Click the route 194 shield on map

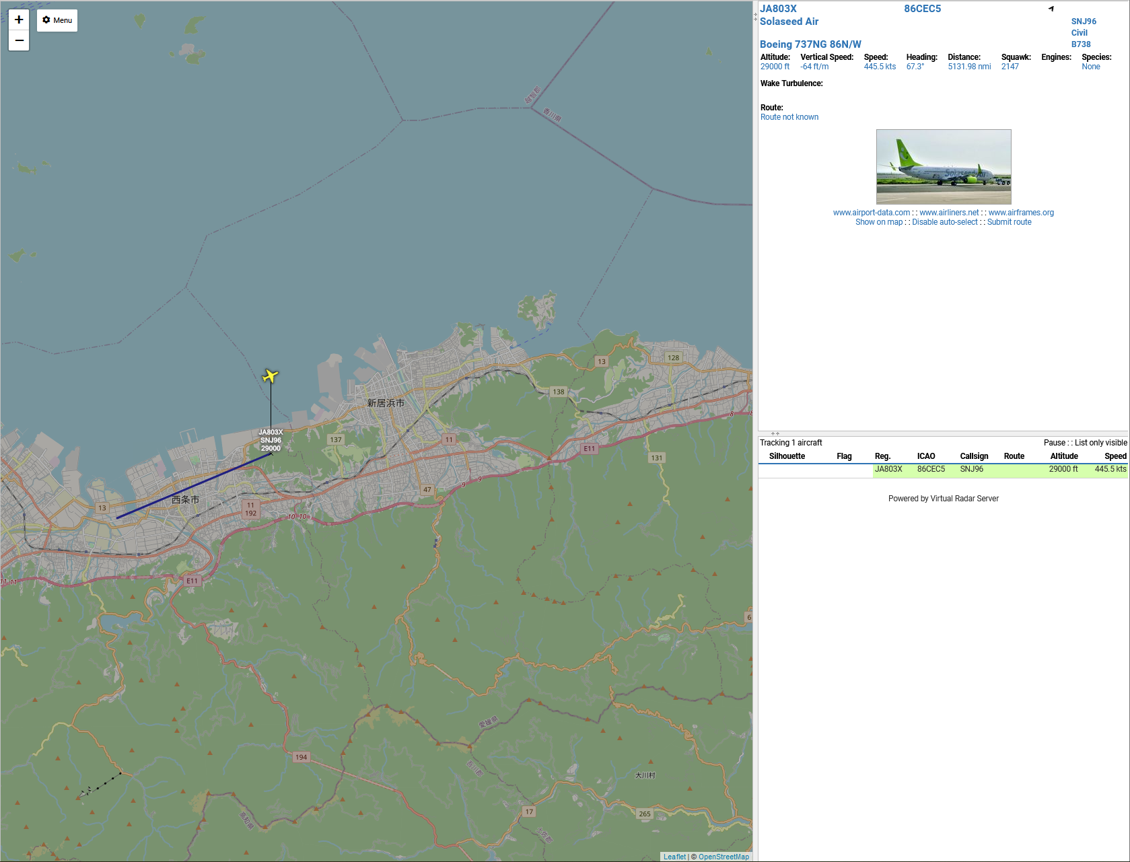click(301, 757)
